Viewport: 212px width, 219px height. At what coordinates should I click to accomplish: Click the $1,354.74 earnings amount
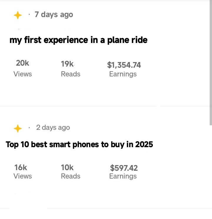pyautogui.click(x=124, y=65)
